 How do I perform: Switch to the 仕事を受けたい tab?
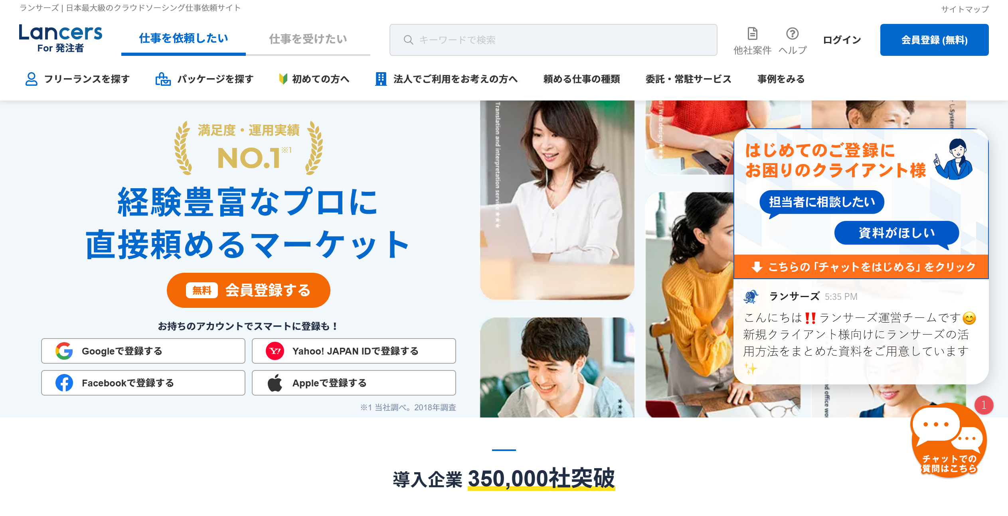(x=308, y=39)
